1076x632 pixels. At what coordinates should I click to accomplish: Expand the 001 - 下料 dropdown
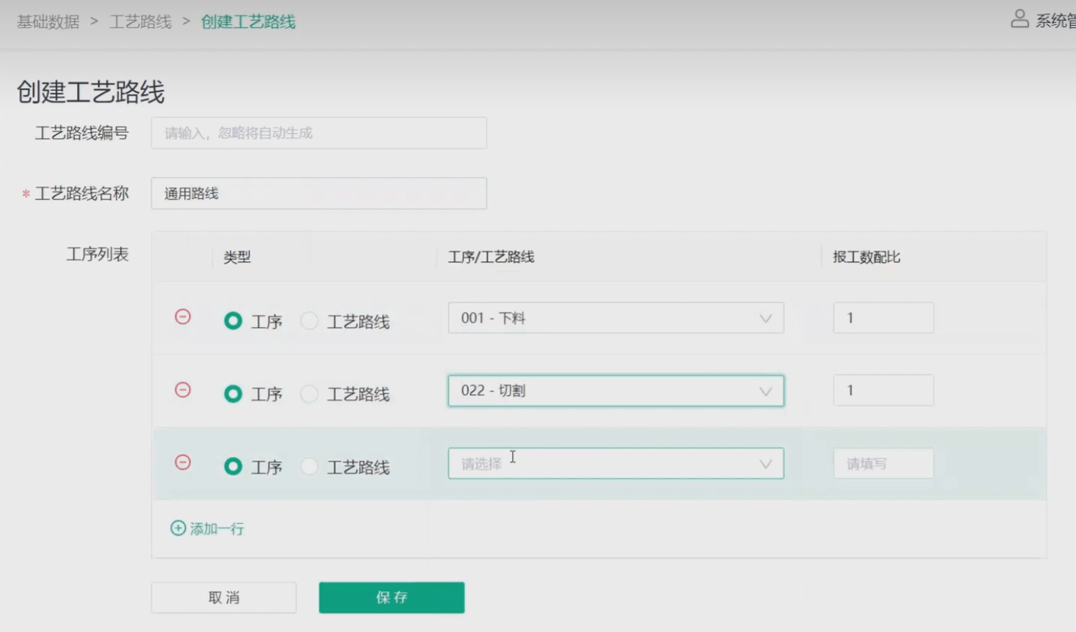[x=615, y=318]
